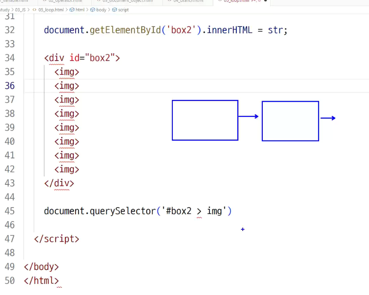The width and height of the screenshot is (369, 295).
Task: Click line number 34 in the gutter
Action: 10,58
